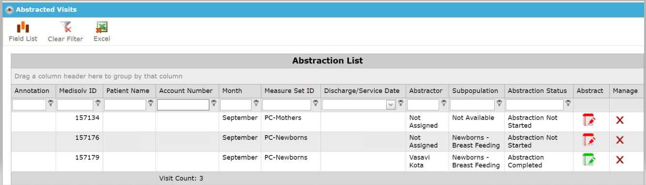
Task: Open filter icon next to Subpopulation box
Action: tap(499, 103)
